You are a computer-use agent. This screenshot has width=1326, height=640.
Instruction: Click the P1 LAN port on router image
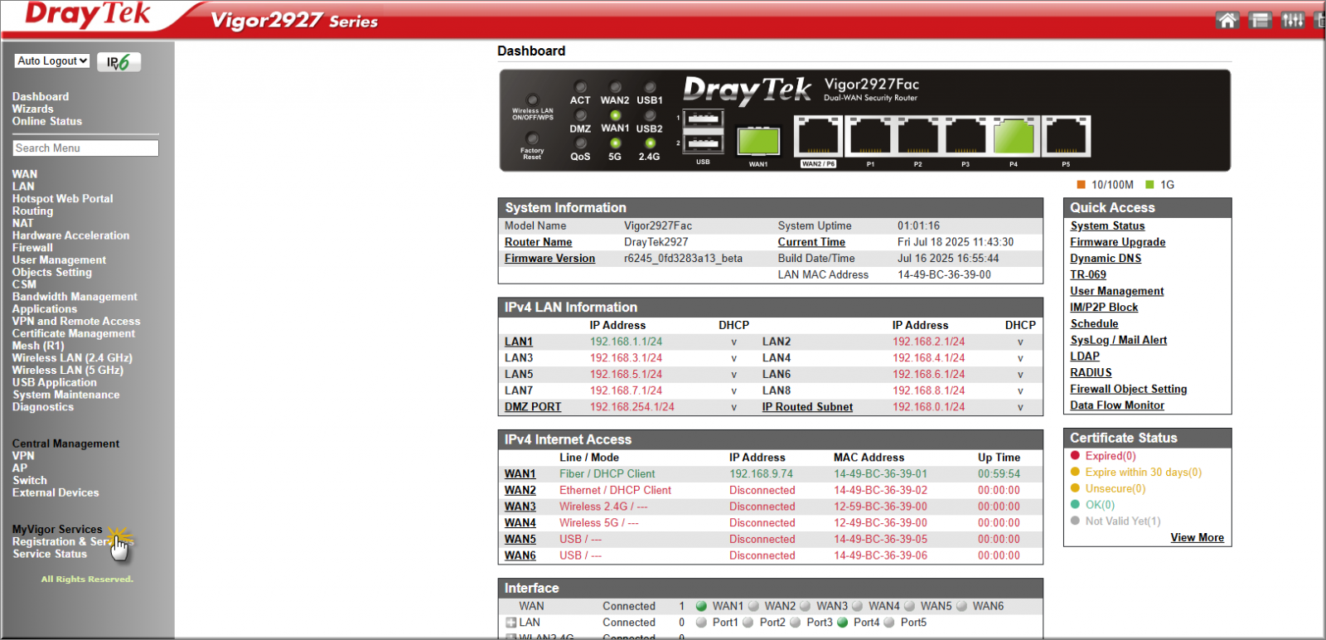click(870, 137)
